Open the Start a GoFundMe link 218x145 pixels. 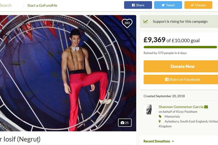coord(42,5)
